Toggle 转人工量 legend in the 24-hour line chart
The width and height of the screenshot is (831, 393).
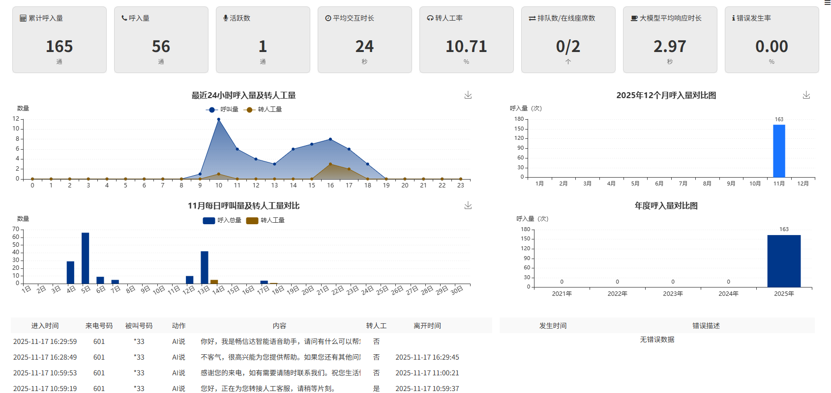point(263,109)
